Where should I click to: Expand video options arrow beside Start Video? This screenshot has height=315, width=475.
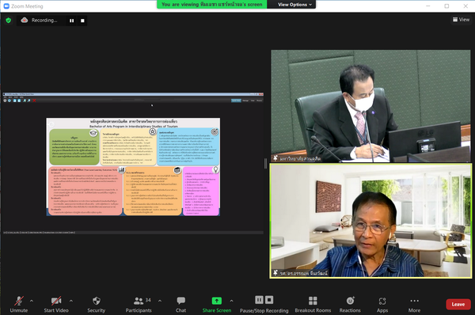pos(71,301)
